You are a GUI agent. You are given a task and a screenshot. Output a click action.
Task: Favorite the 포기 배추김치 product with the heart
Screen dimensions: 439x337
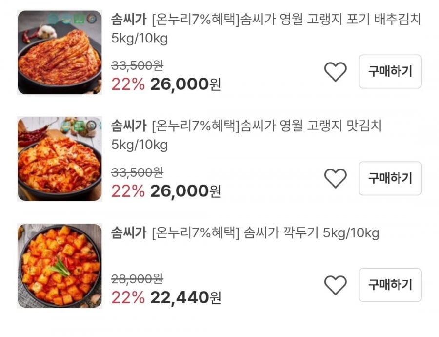click(x=335, y=72)
